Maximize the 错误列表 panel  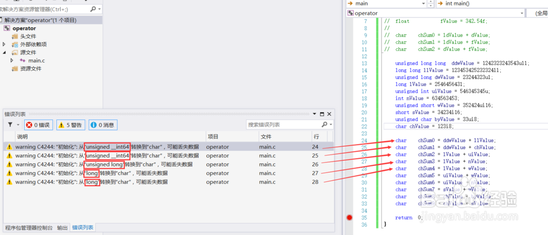pos(322,114)
